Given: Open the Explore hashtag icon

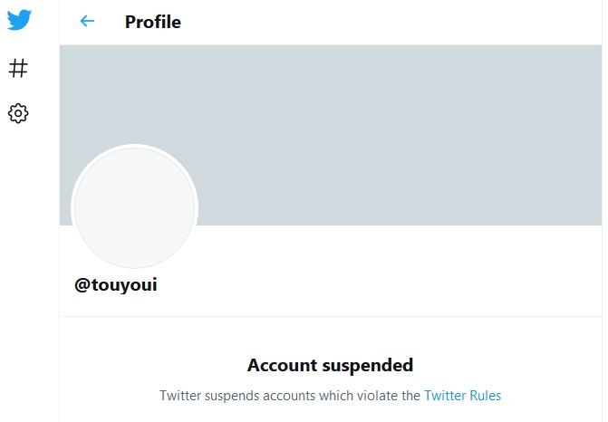Looking at the screenshot, I should (x=18, y=68).
